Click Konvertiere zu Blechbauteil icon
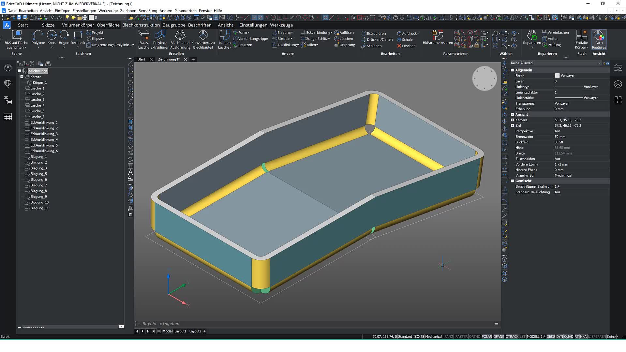The image size is (626, 352). 203,39
